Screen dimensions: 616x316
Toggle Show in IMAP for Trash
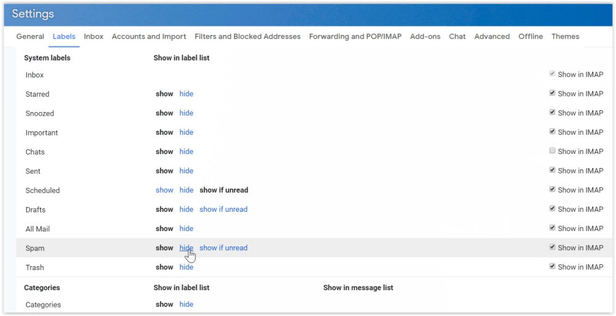click(x=553, y=267)
